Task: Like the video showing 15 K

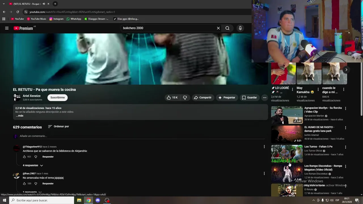Action: point(172,97)
